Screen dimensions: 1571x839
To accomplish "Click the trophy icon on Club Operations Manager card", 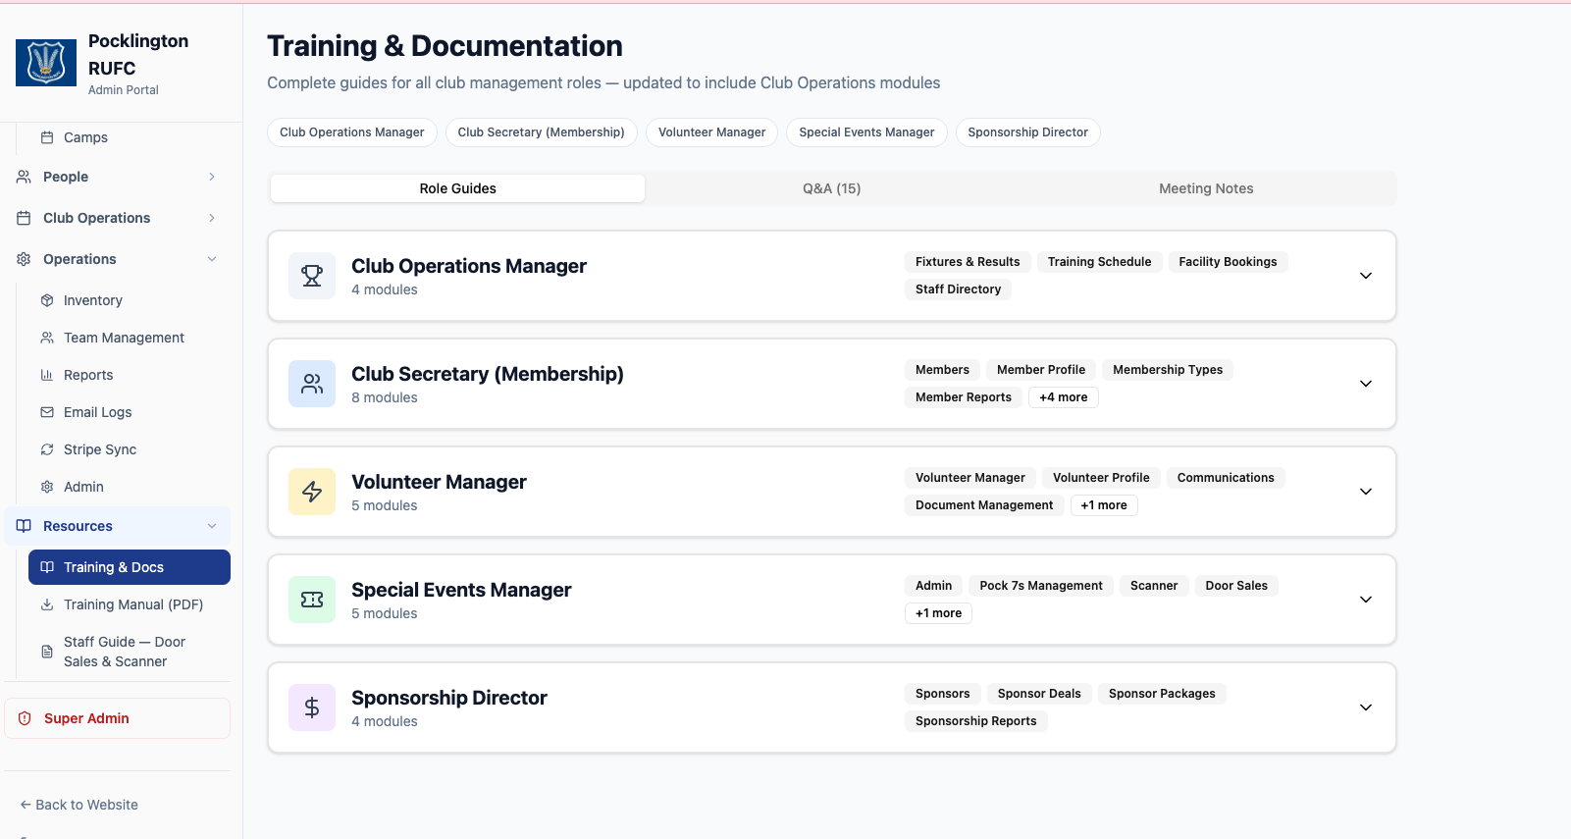I will click(x=312, y=276).
